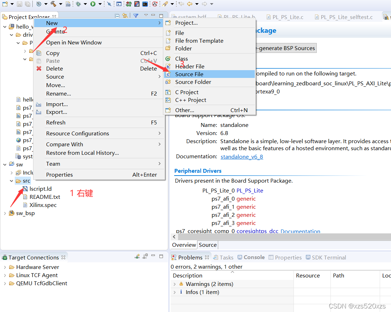Click the editor horizontal scrollbar left arrow

[x=174, y=237]
